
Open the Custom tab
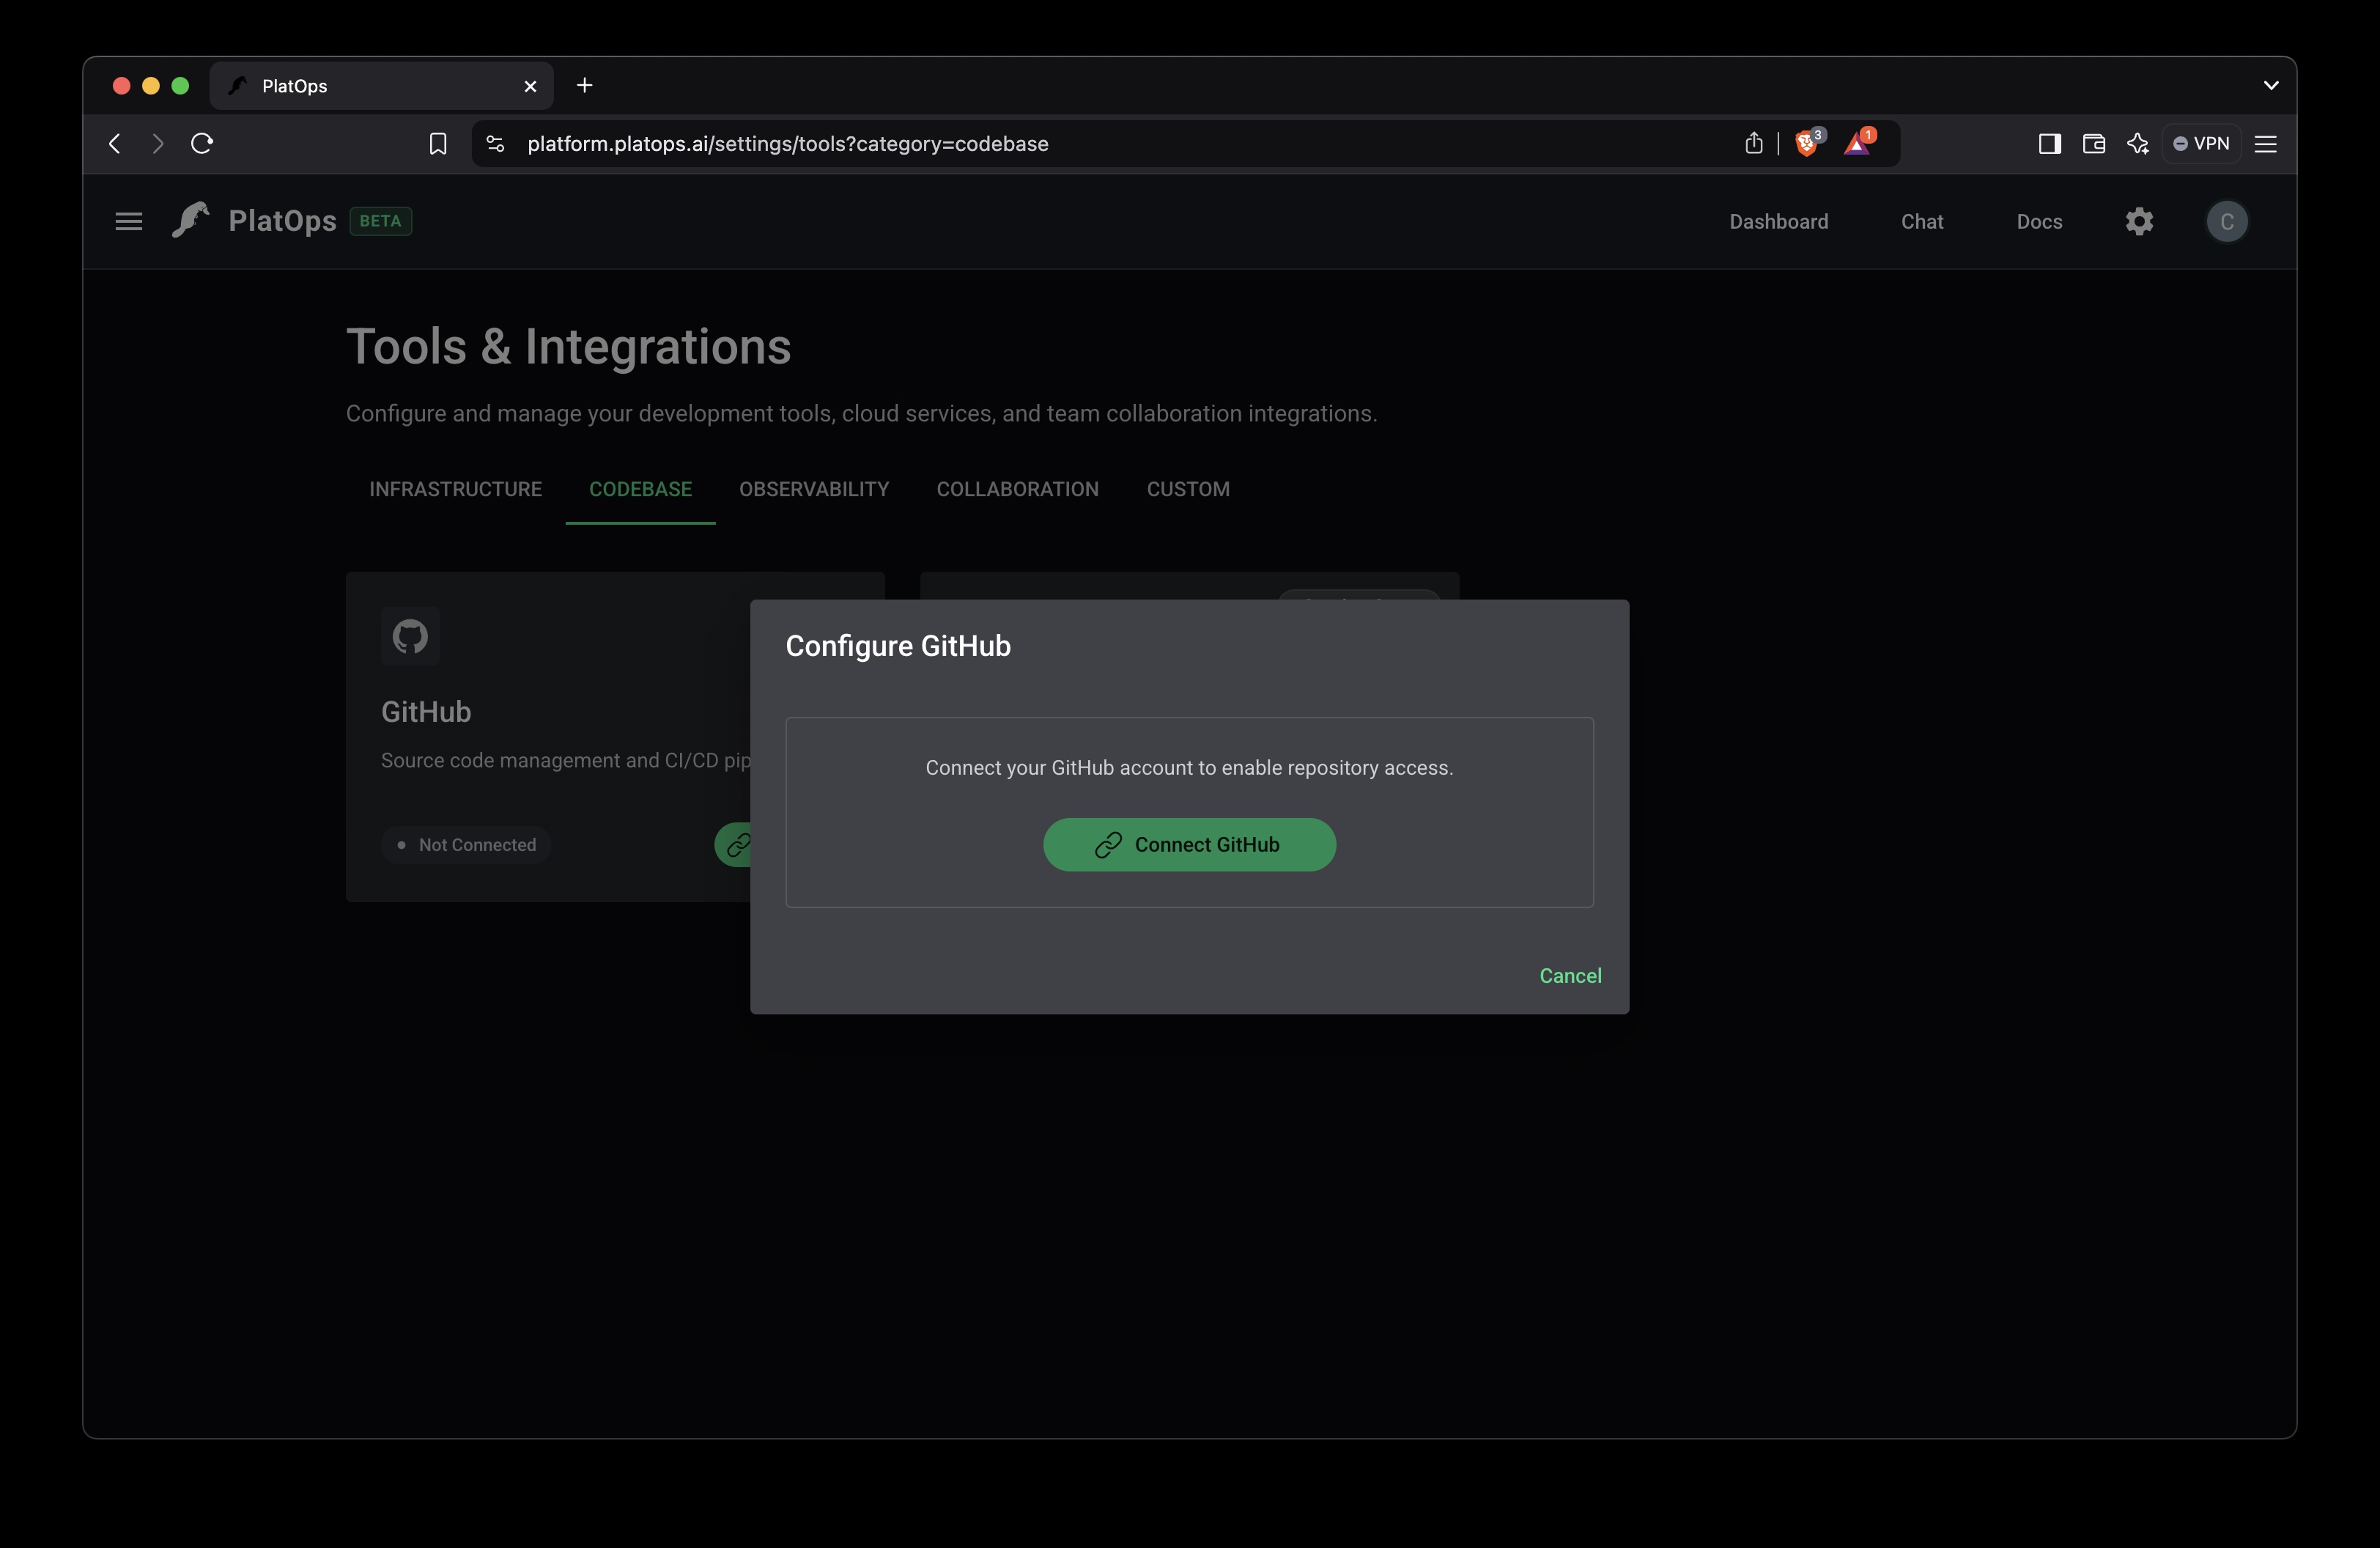coord(1188,489)
